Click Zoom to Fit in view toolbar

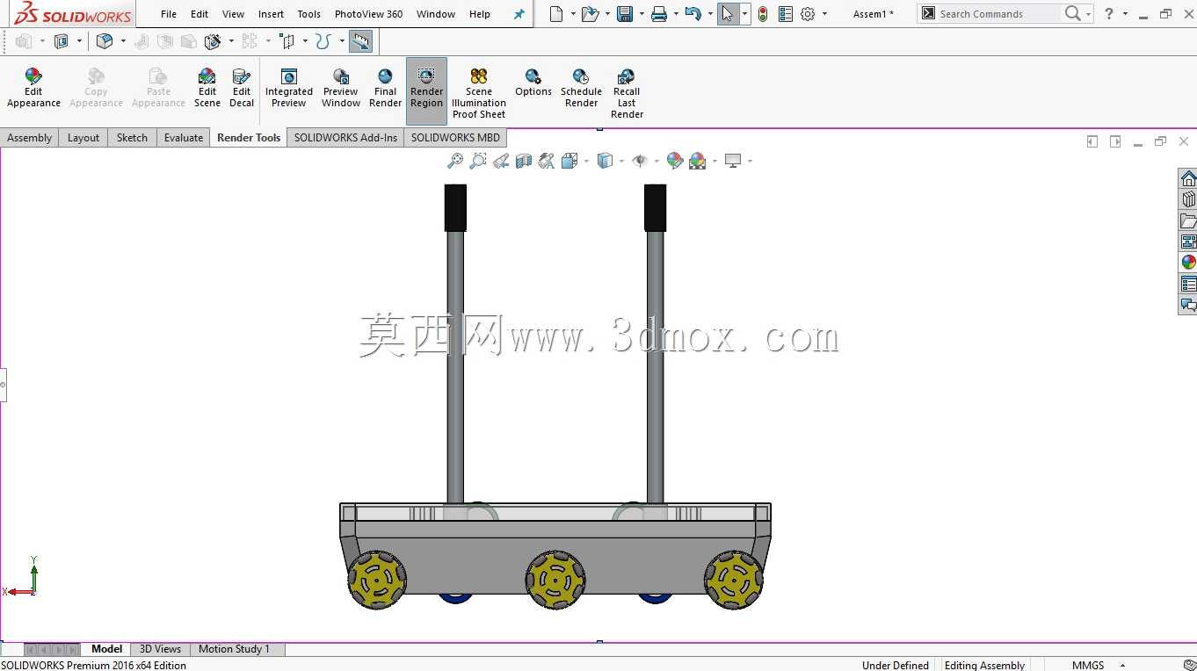(455, 161)
